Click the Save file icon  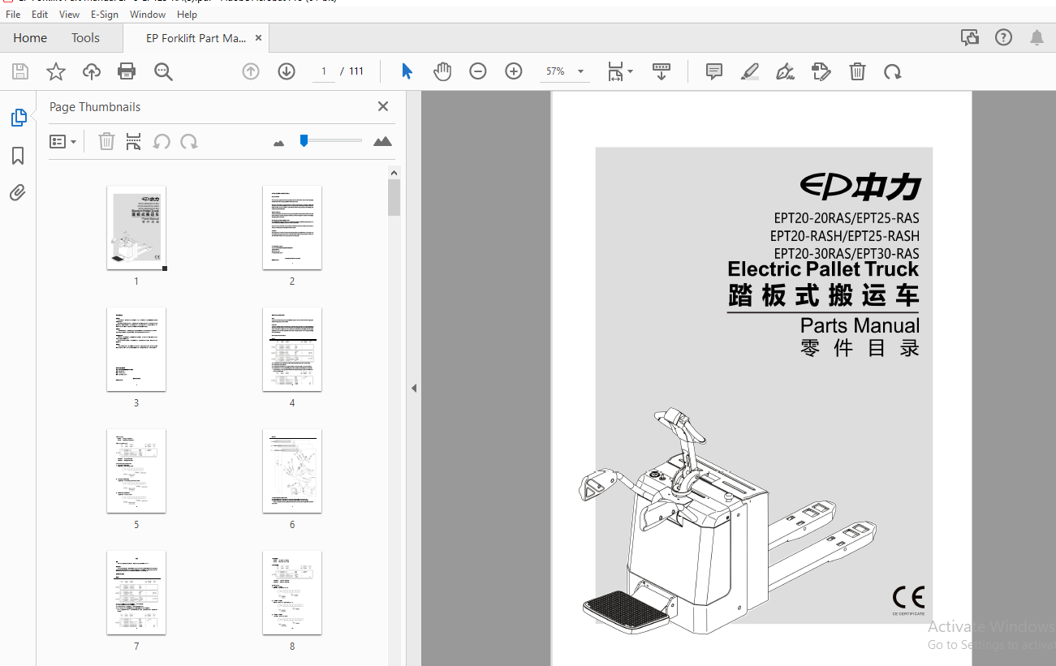pos(20,71)
